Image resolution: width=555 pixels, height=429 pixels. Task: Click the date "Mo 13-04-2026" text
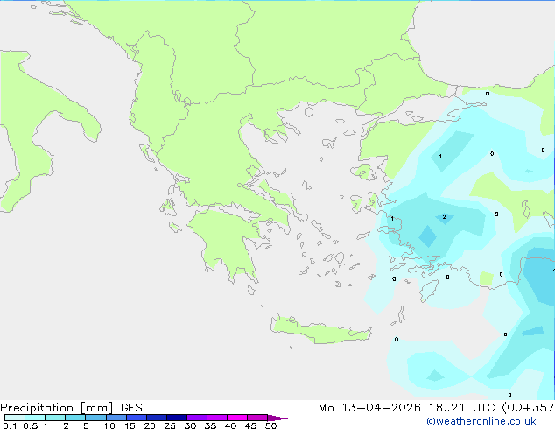(x=370, y=408)
